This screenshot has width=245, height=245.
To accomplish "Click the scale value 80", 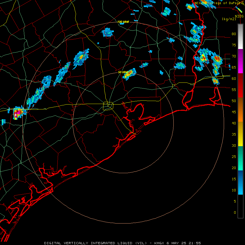I will pyautogui.click(x=234, y=34).
